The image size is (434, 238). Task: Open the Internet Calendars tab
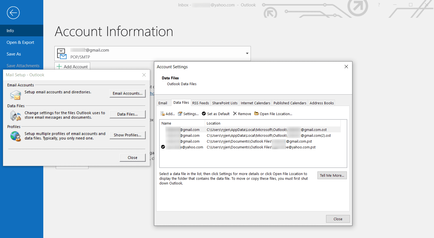pyautogui.click(x=256, y=103)
